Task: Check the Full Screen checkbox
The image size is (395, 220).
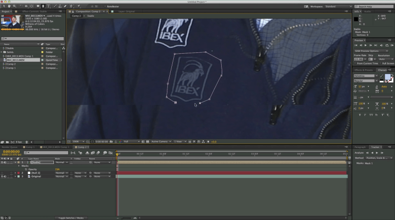Action: point(380,64)
